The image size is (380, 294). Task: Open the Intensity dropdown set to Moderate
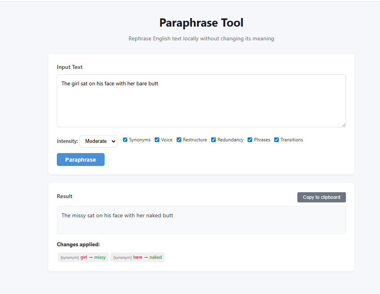point(98,141)
